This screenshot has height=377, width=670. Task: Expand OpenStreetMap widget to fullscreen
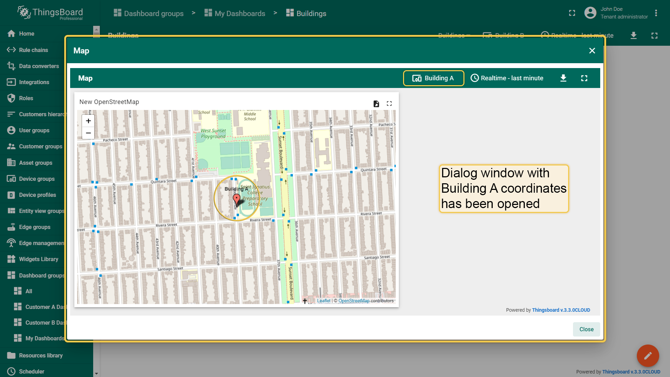pyautogui.click(x=389, y=104)
